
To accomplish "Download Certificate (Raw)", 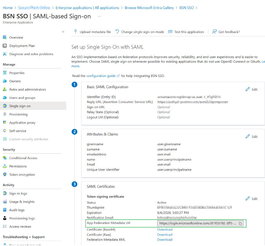I will [165, 234].
